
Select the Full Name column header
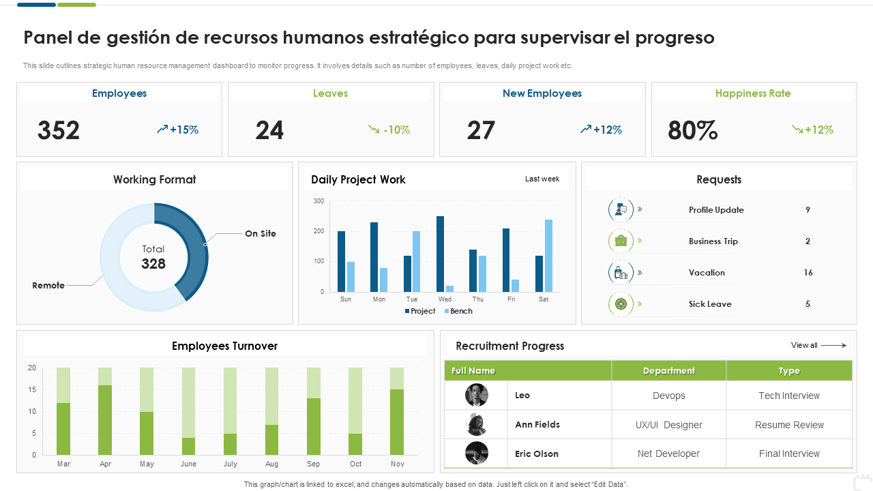click(x=528, y=371)
